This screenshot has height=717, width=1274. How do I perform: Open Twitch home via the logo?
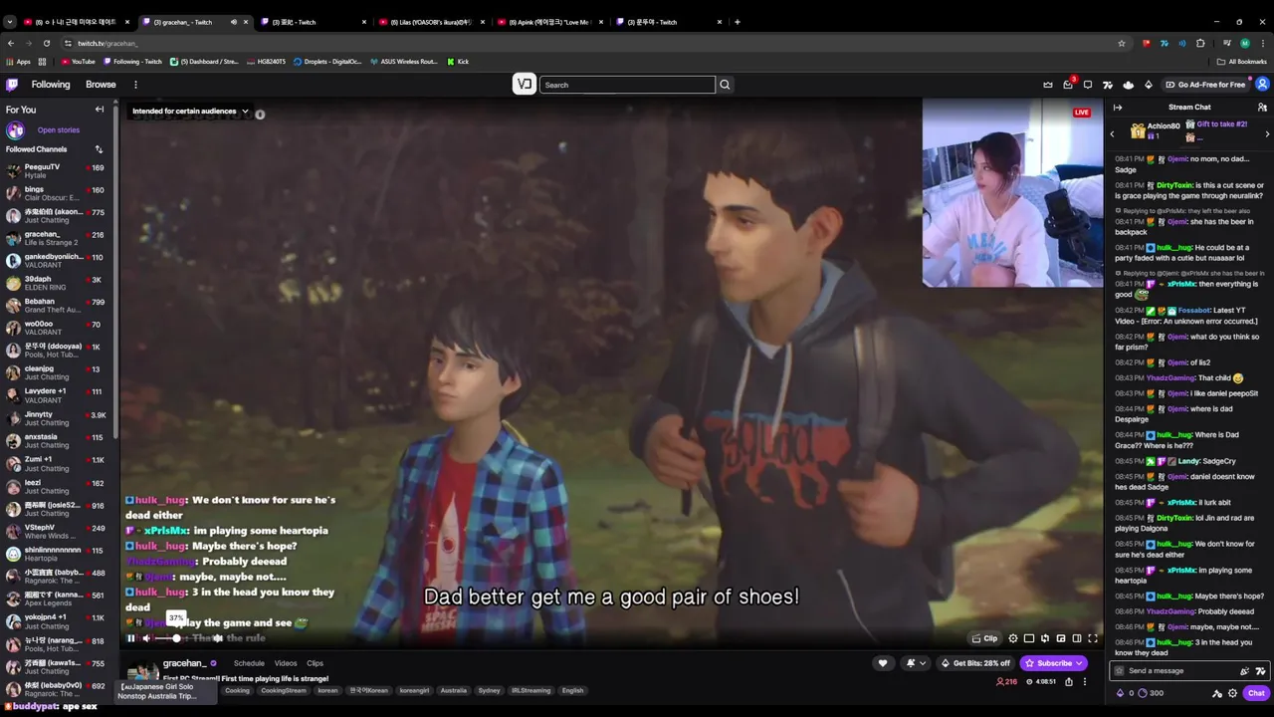click(12, 85)
